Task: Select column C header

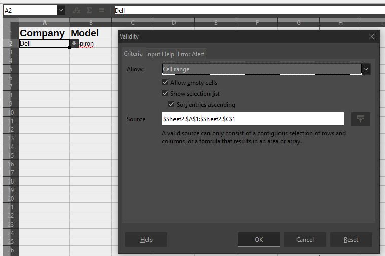Action: [132, 23]
